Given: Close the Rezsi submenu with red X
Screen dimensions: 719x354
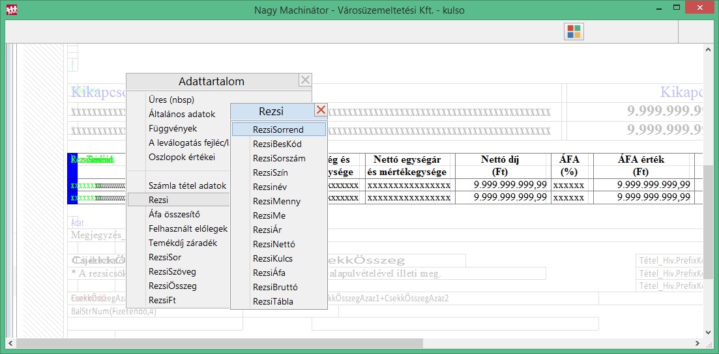Looking at the screenshot, I should pos(321,110).
